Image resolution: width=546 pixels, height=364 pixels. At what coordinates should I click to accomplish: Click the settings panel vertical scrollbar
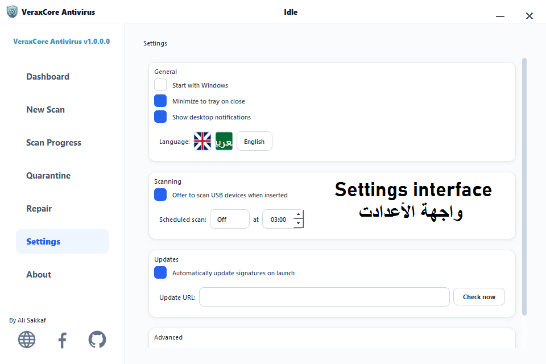[524, 187]
